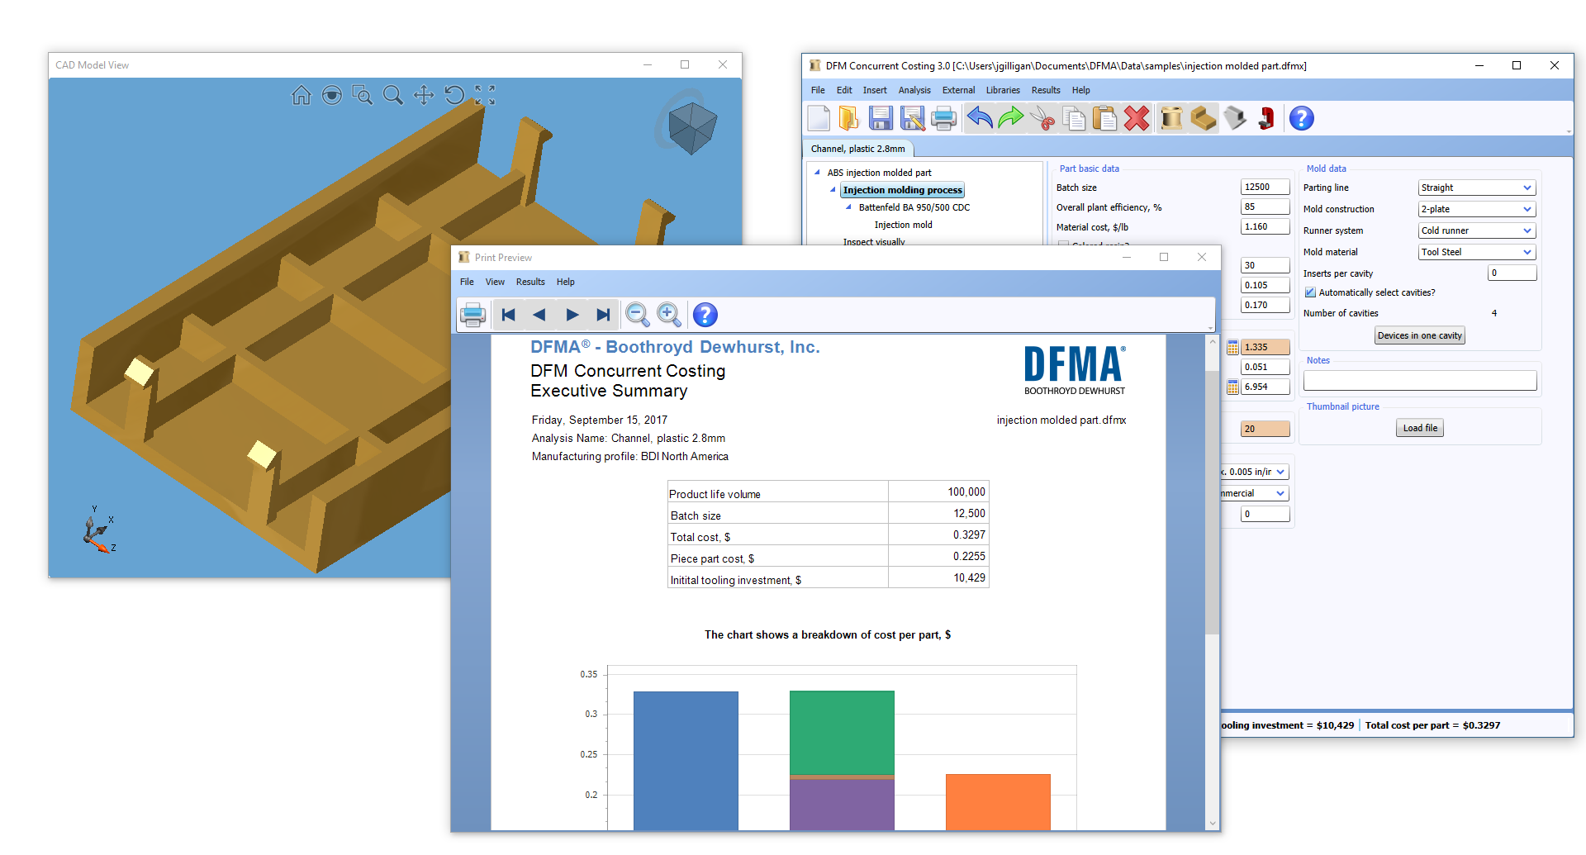This screenshot has width=1586, height=855.
Task: Select the 'Injection mold' tree item
Action: [x=903, y=225]
